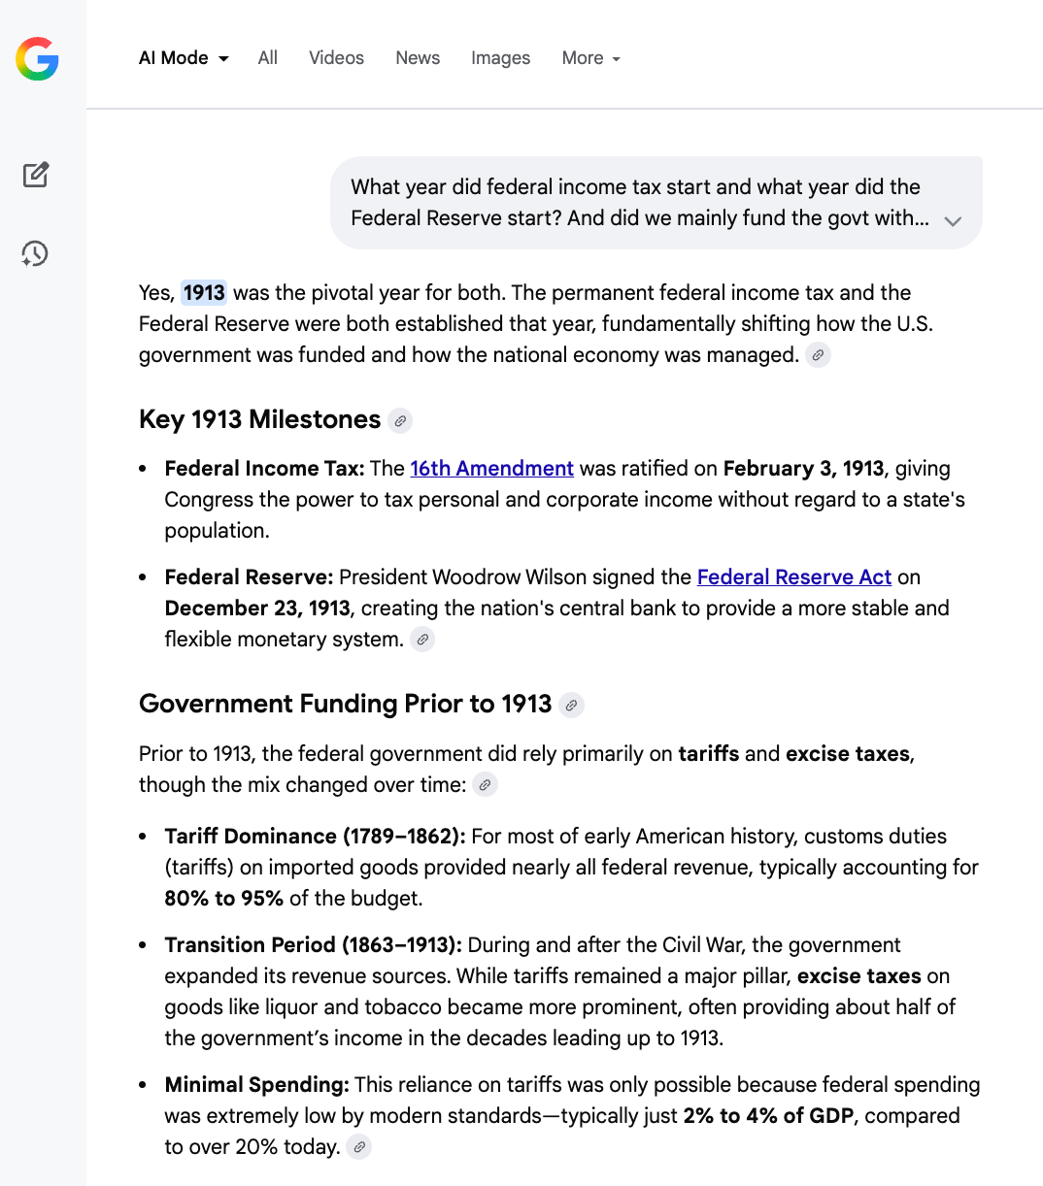This screenshot has height=1186, width=1043.
Task: Open the AI Mode dropdown
Action: [184, 58]
